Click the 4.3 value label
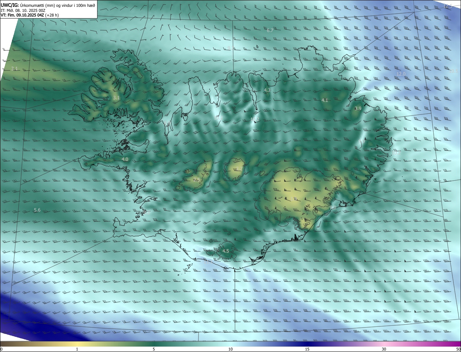This screenshot has height=352, width=461. click(267, 90)
